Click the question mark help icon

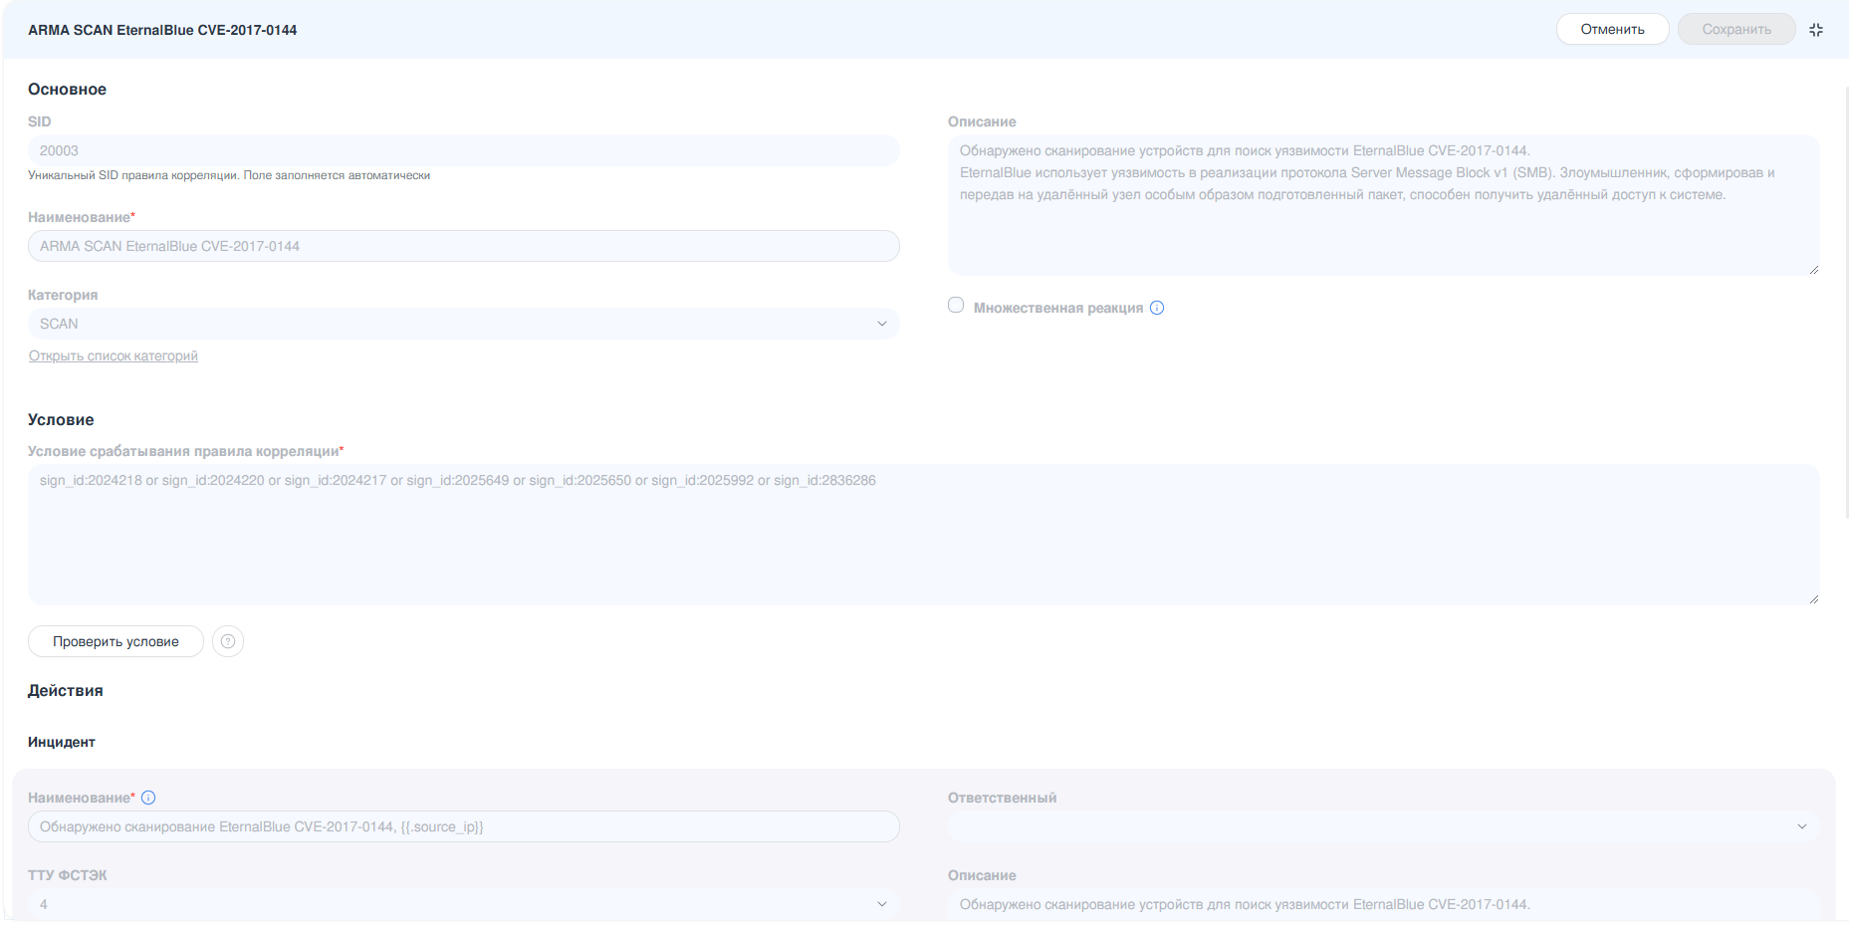(x=228, y=641)
